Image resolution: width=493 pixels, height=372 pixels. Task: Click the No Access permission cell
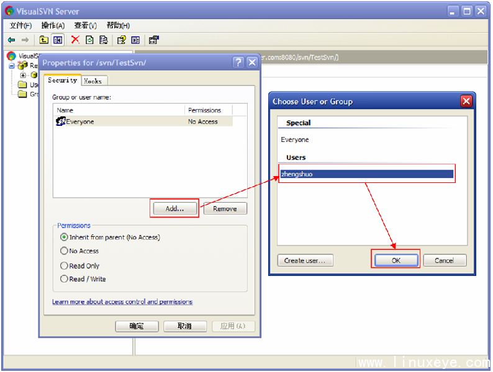pos(203,122)
